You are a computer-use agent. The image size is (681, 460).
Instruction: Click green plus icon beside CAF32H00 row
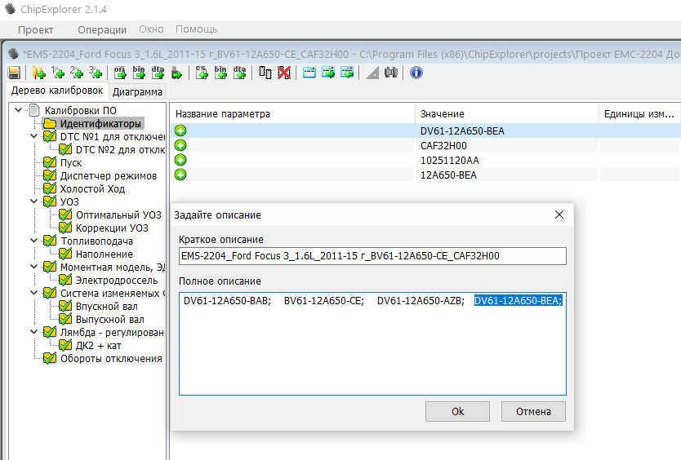tap(180, 145)
